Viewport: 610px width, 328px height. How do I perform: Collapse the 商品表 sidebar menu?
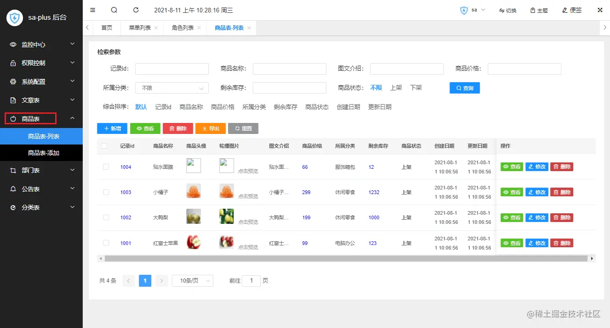(x=41, y=119)
